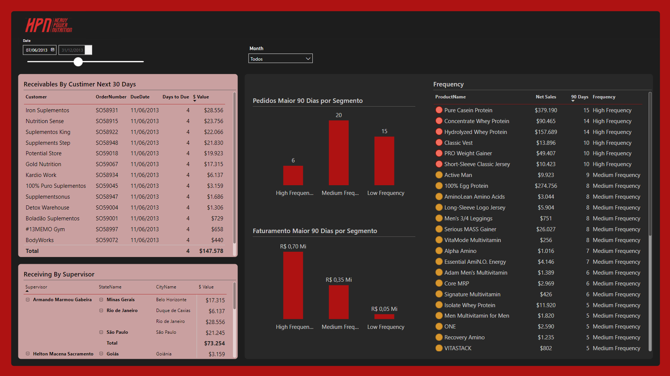
Task: Select the High Frequency bar in Faturamento chart
Action: coord(293,285)
